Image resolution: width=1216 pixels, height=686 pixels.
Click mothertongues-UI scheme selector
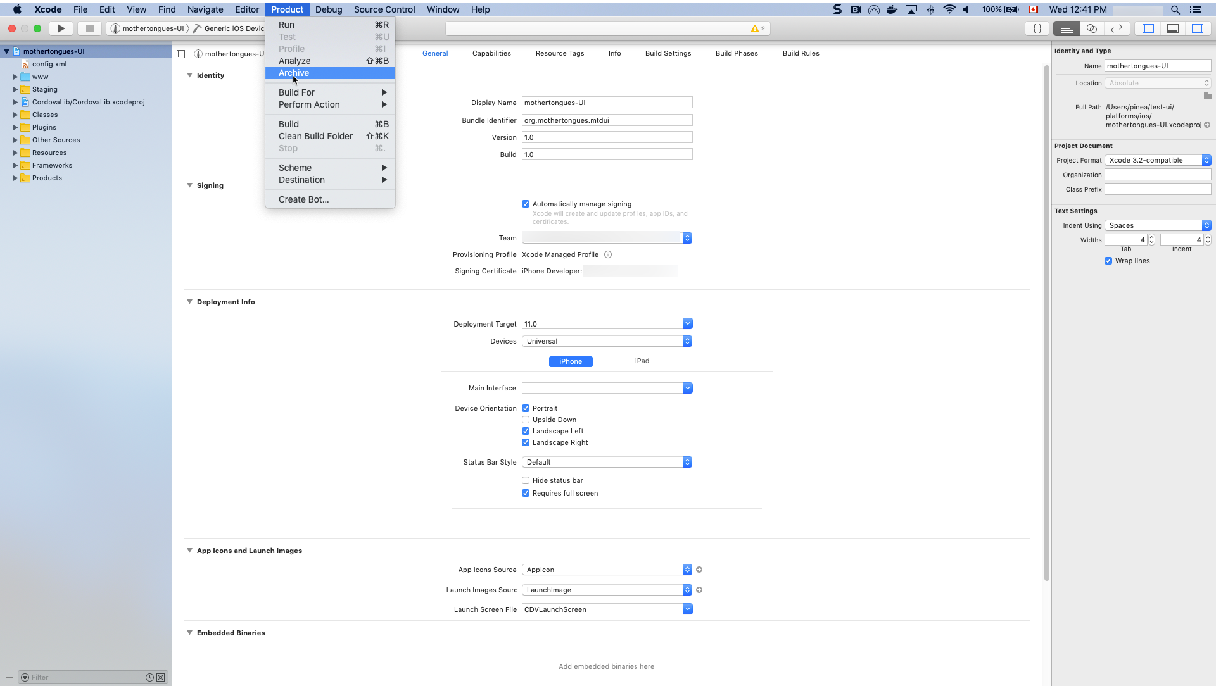[148, 28]
